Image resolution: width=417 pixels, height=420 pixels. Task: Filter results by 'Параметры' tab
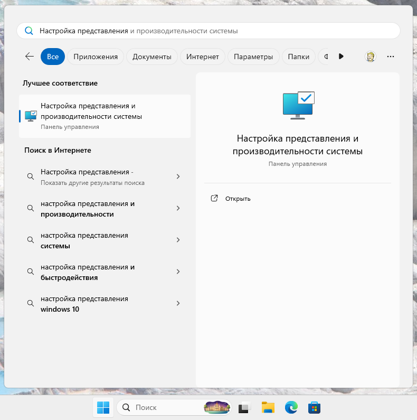(253, 57)
